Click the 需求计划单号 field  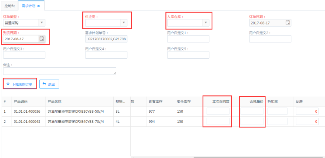(106, 39)
